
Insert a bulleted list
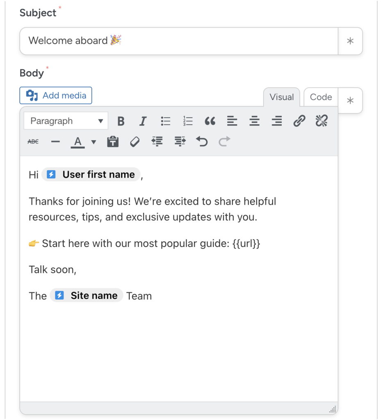165,121
